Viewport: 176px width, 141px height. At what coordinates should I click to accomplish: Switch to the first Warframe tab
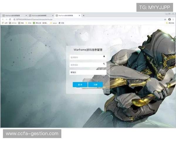14,16
